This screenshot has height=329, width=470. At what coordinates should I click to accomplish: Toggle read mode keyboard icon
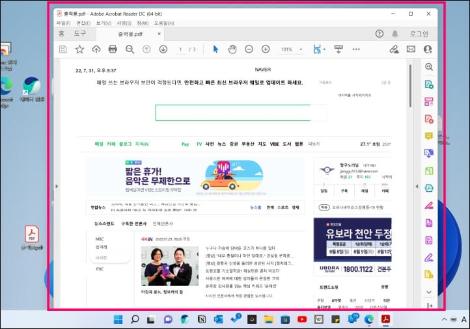pyautogui.click(x=339, y=49)
